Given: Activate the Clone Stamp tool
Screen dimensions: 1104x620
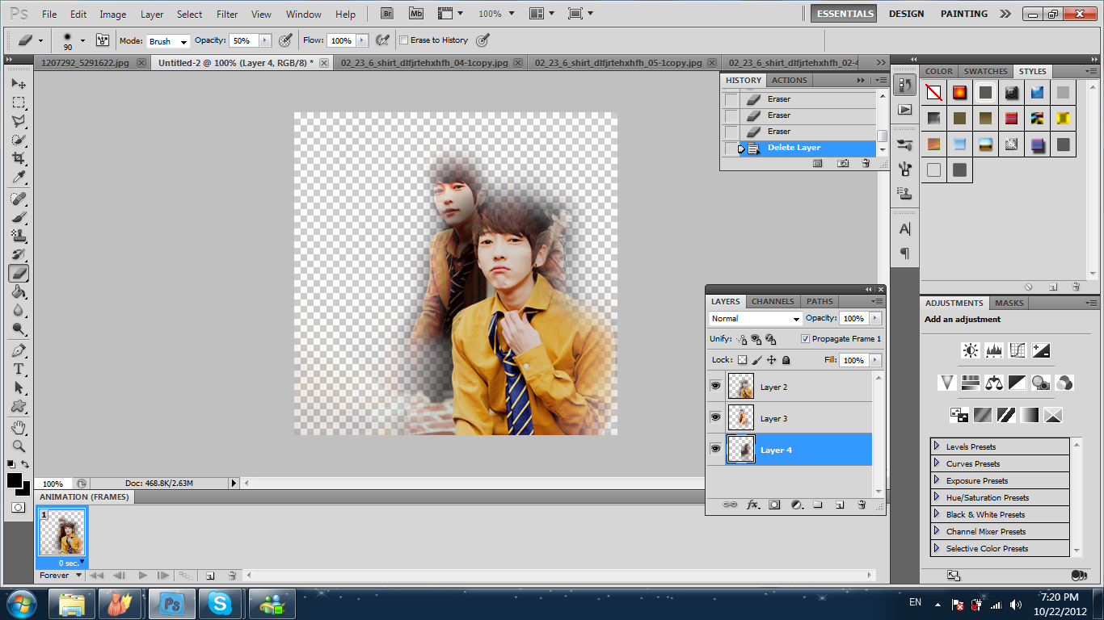Looking at the screenshot, I should pos(19,236).
